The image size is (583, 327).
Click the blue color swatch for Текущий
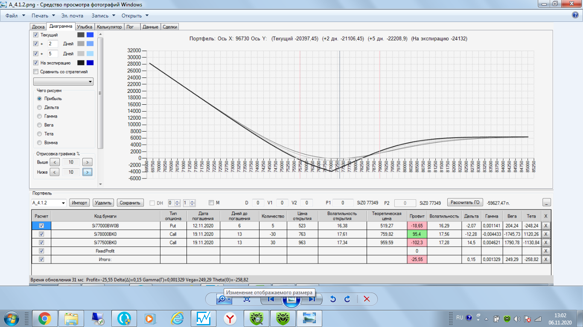pyautogui.click(x=90, y=35)
